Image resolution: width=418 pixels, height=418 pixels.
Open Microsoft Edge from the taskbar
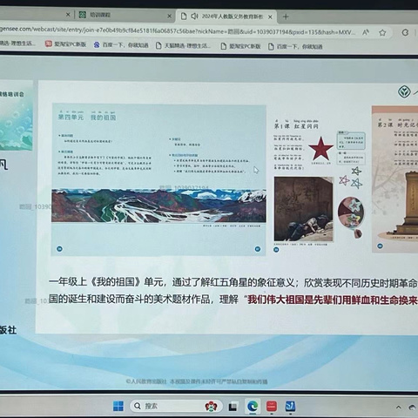[253, 407]
